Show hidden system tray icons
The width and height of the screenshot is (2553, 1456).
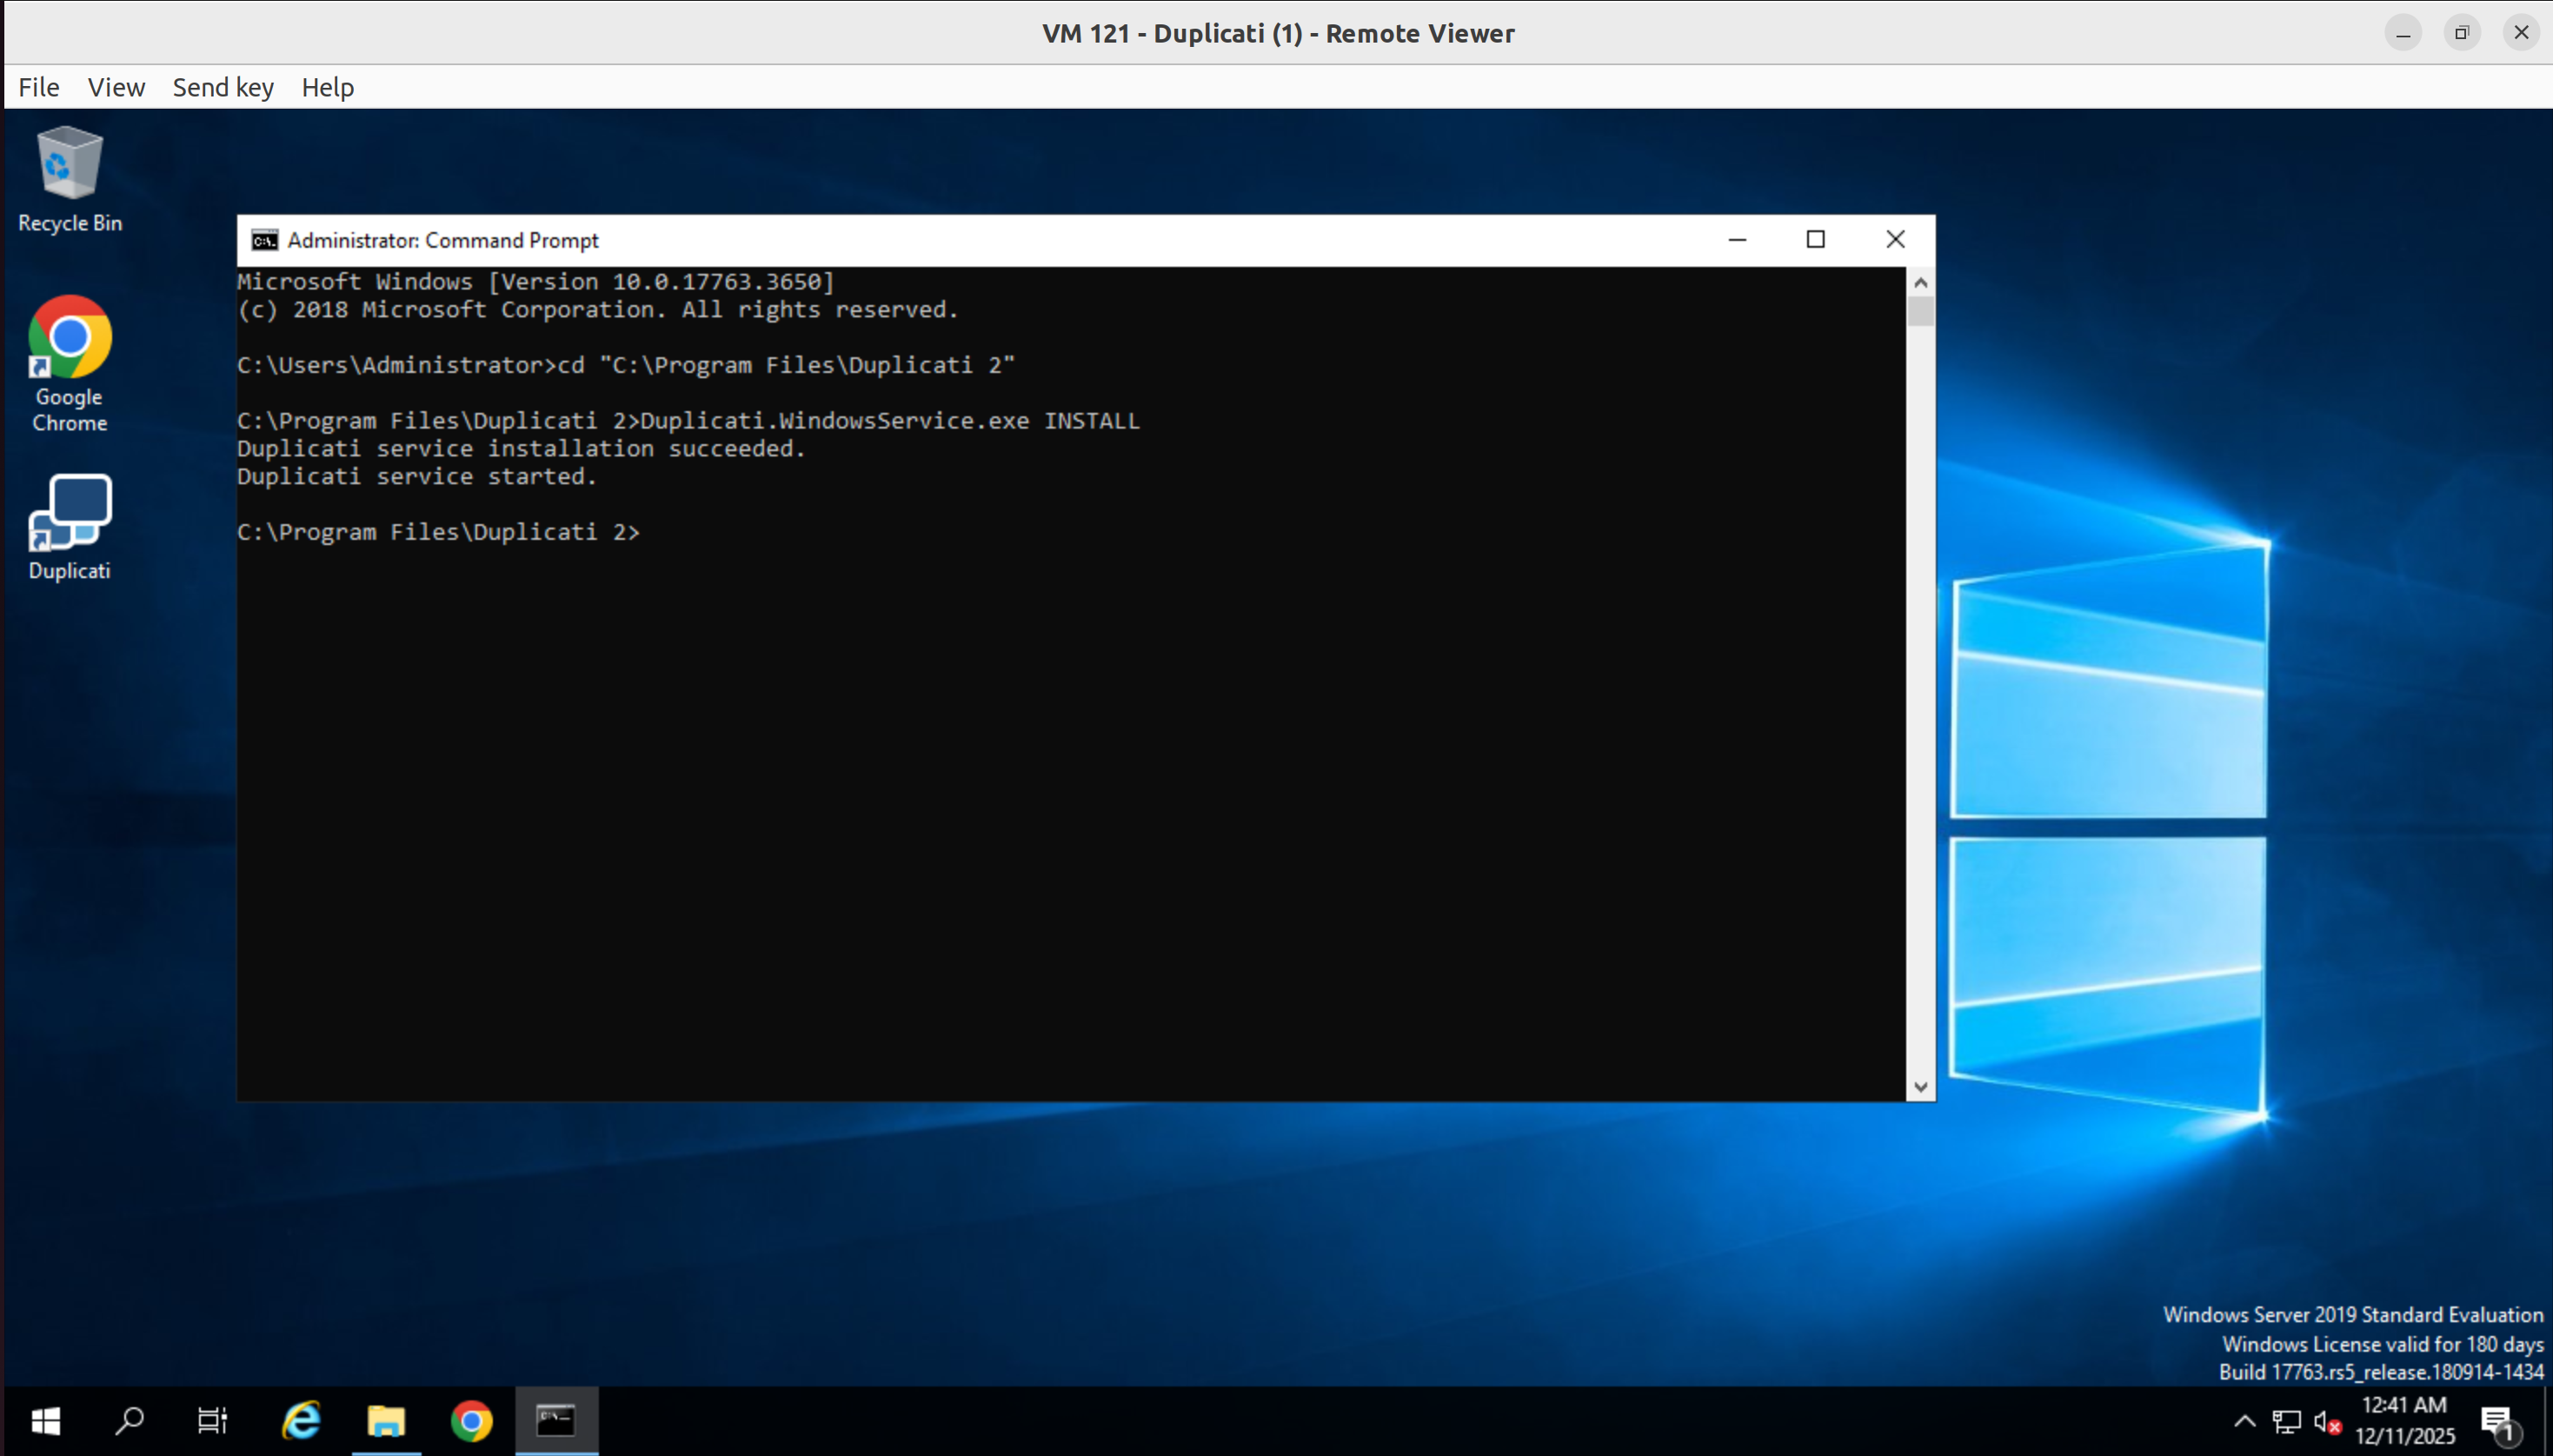pyautogui.click(x=2244, y=1421)
